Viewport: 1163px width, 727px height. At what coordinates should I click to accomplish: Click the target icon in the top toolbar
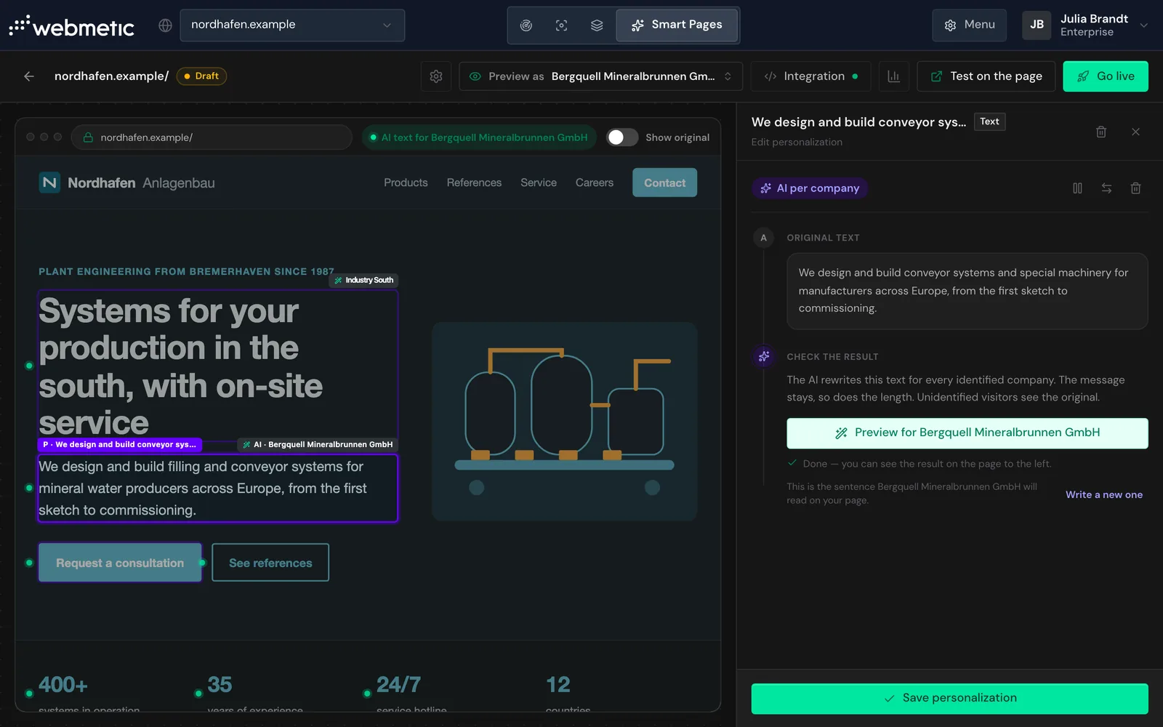click(526, 25)
